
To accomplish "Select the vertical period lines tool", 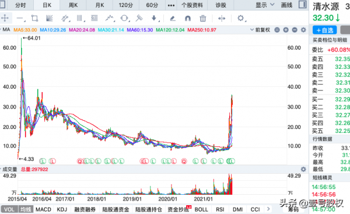I will click(80, 18).
